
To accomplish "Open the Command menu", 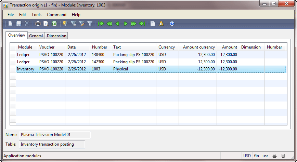I will [x=56, y=15].
